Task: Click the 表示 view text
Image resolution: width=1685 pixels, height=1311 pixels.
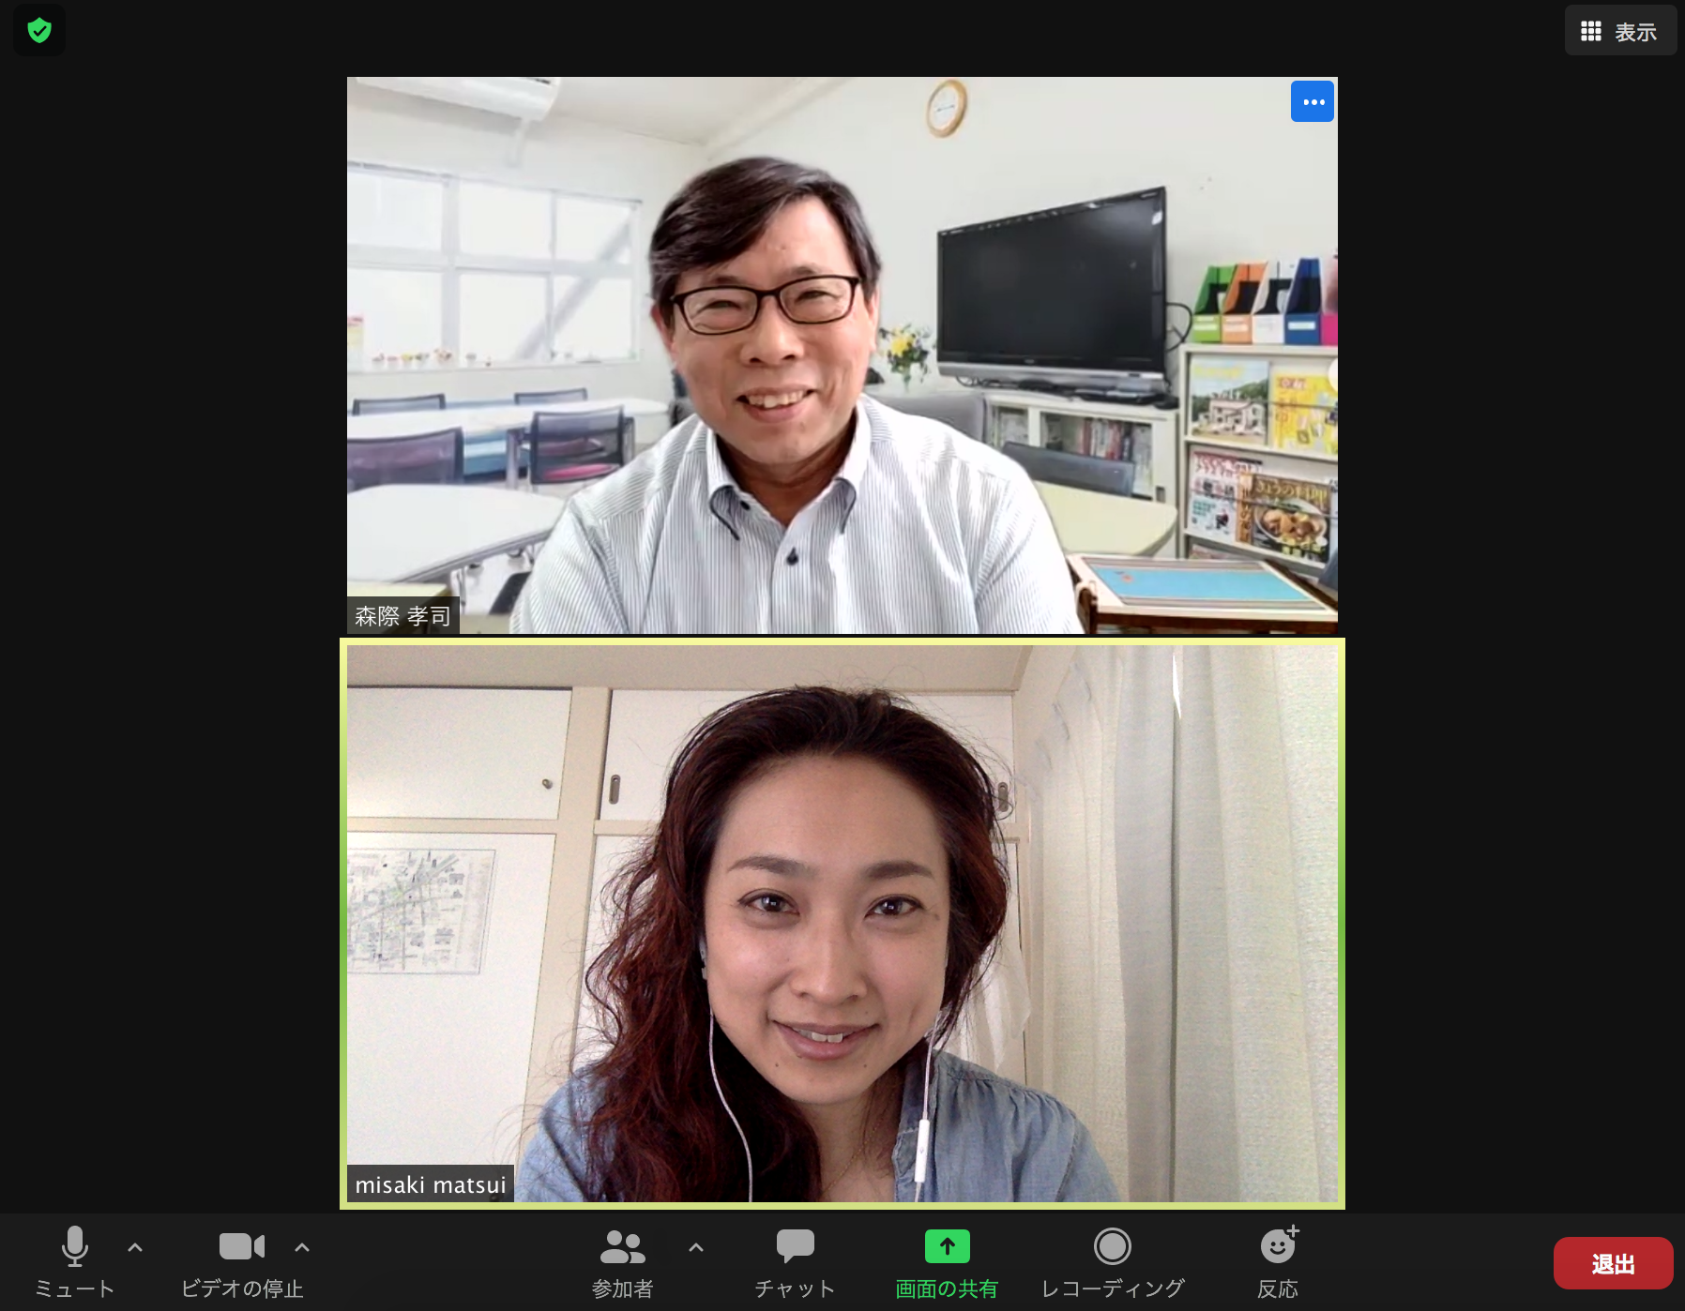Action: coord(1635,33)
